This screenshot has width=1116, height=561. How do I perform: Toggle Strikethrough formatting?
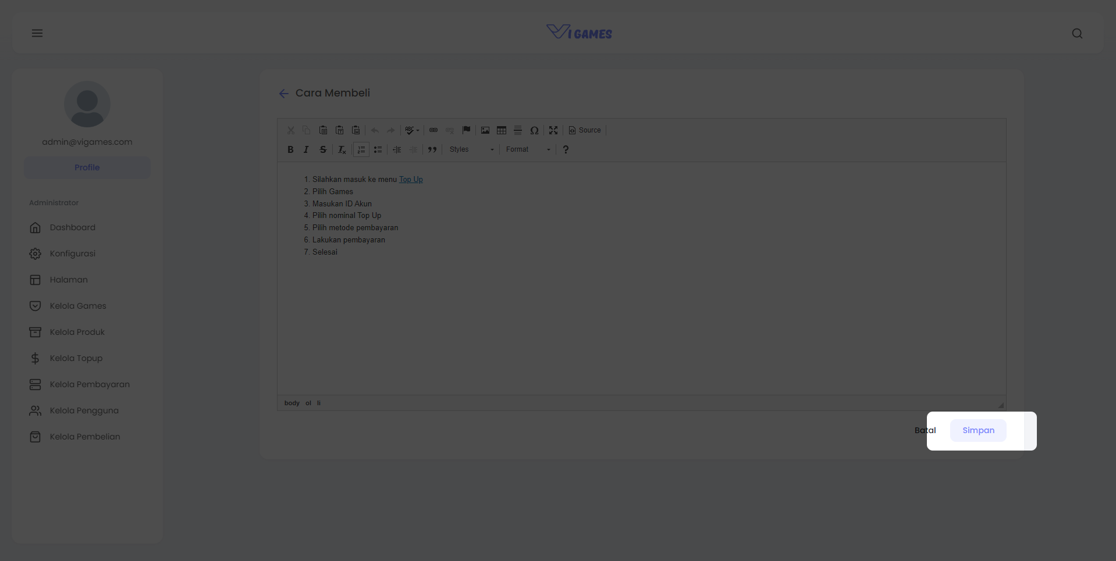[x=323, y=149]
